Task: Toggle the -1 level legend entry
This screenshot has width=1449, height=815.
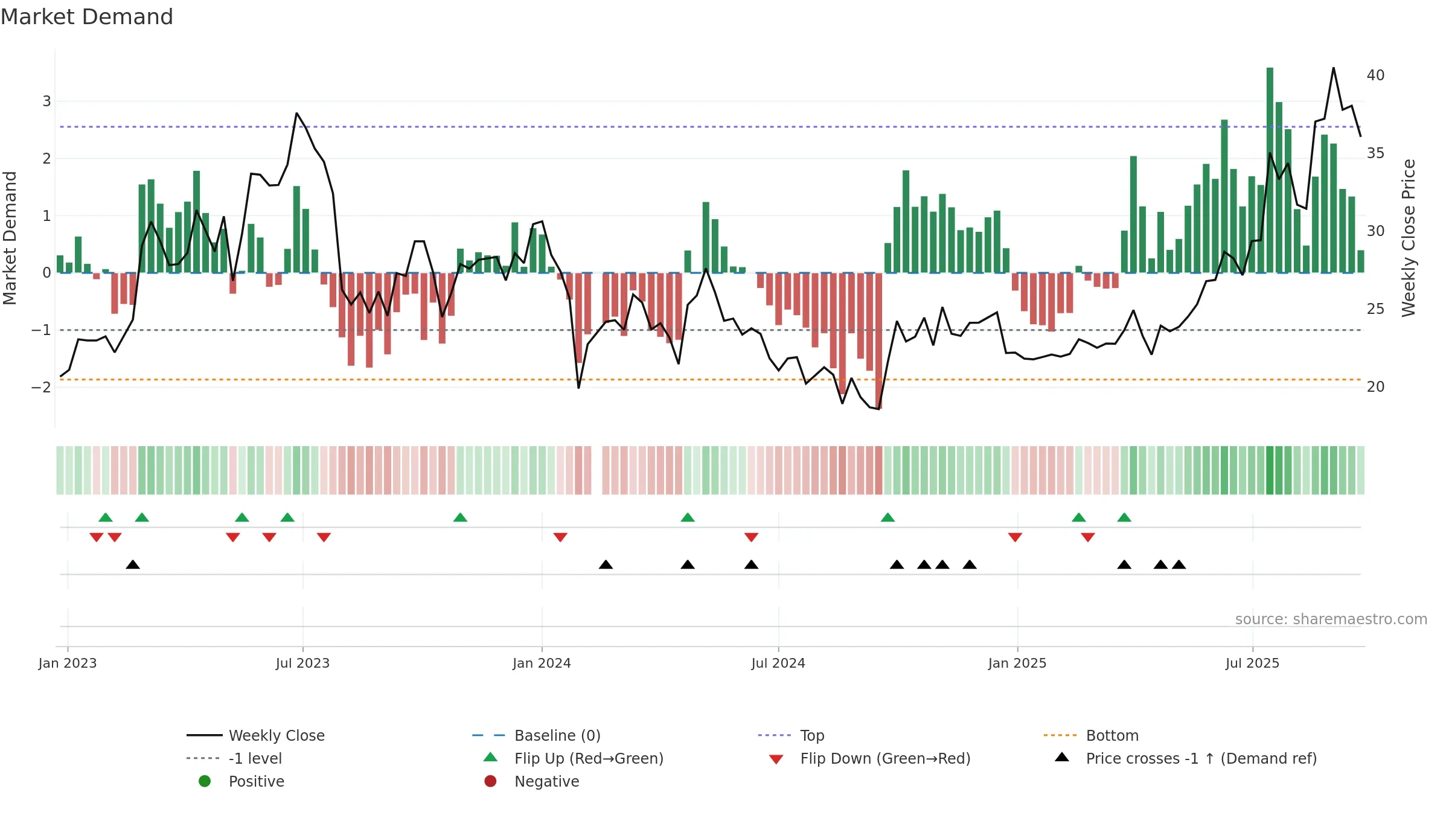Action: pos(234,758)
